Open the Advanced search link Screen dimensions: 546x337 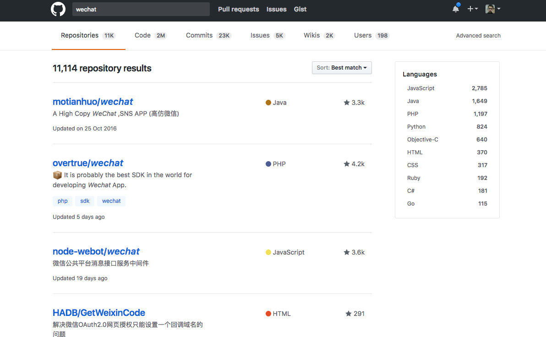(478, 36)
